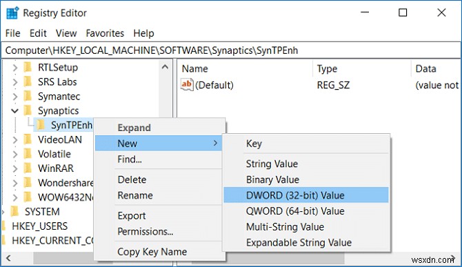Click the Symantec folder icon
Image resolution: width=462 pixels, height=267 pixels.
coord(28,96)
